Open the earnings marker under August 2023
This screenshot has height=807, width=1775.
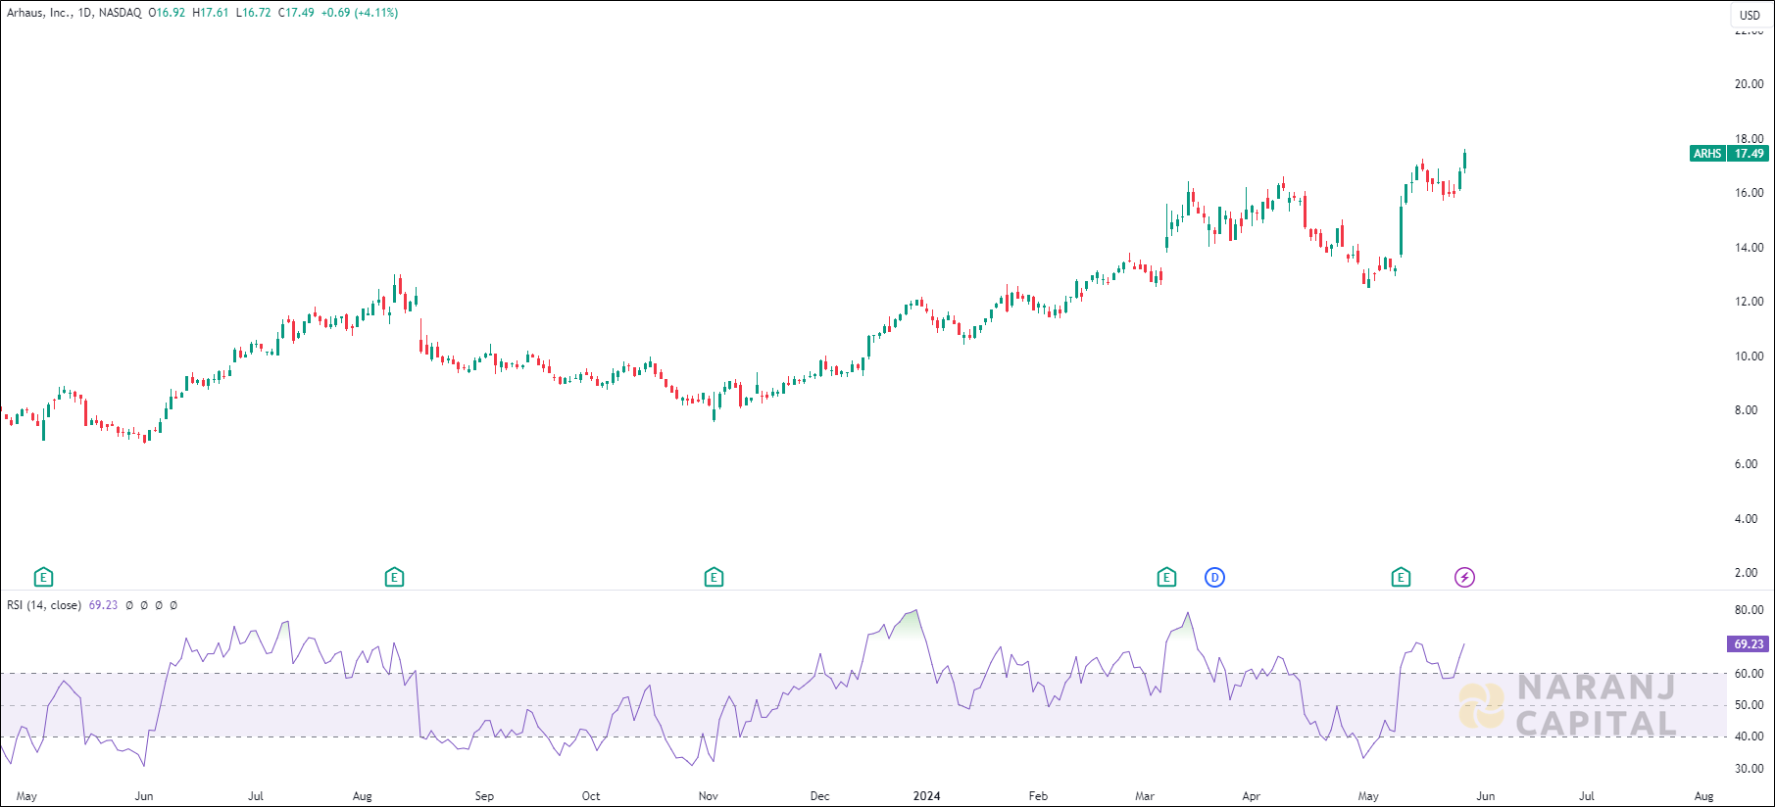coord(394,578)
